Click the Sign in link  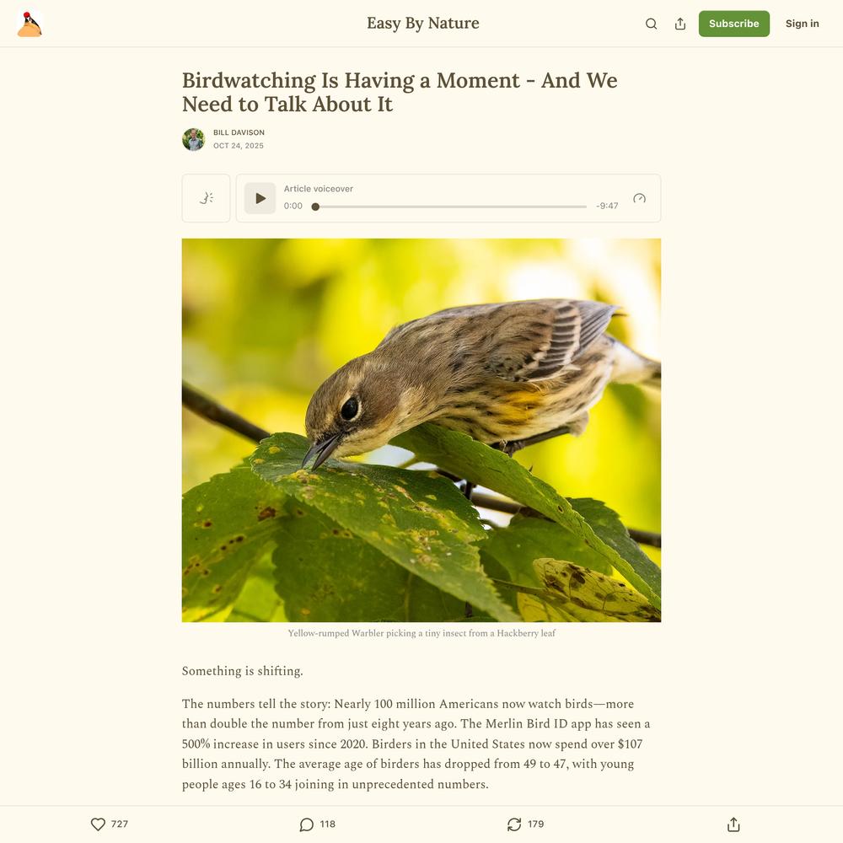803,24
